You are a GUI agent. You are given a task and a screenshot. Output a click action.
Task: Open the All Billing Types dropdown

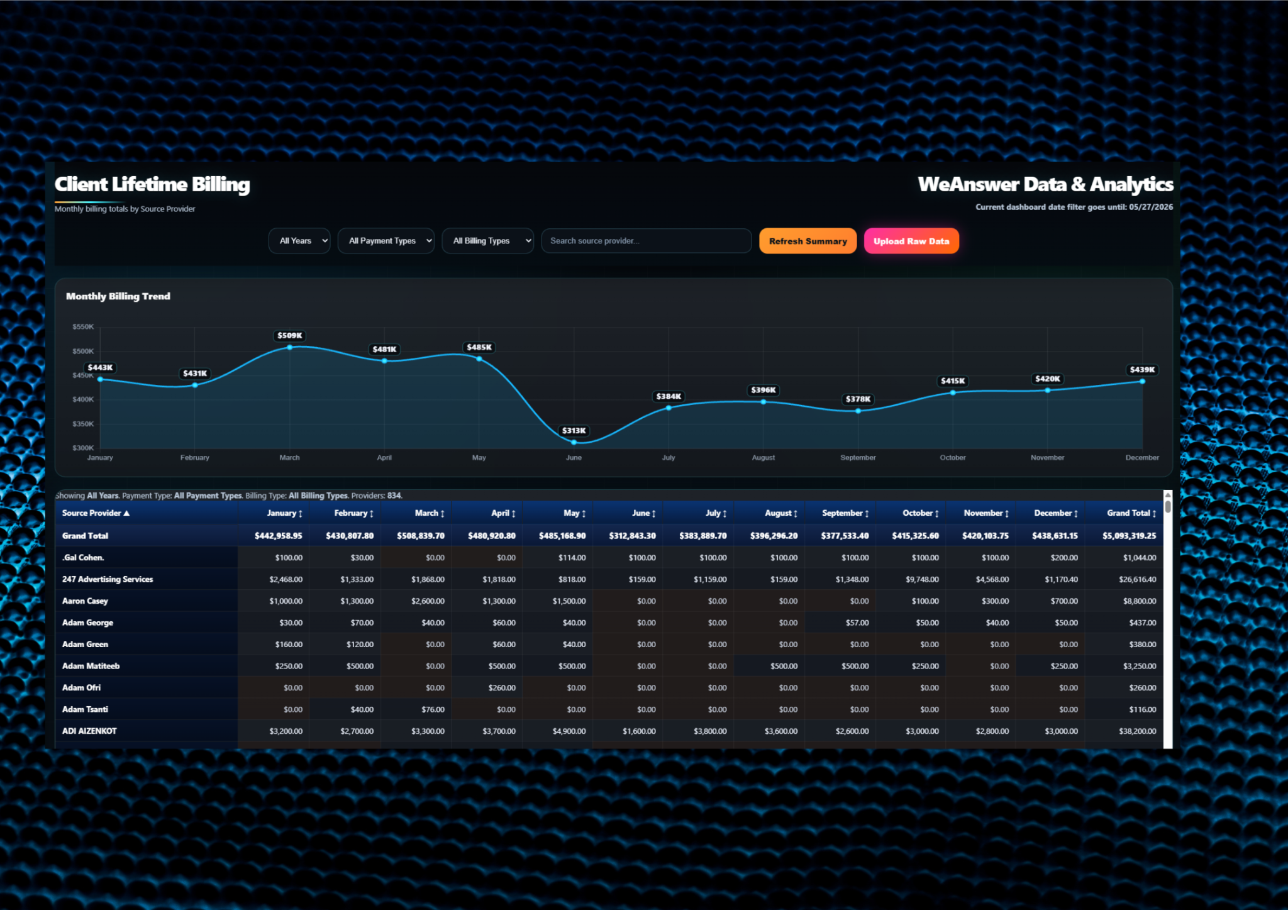488,241
